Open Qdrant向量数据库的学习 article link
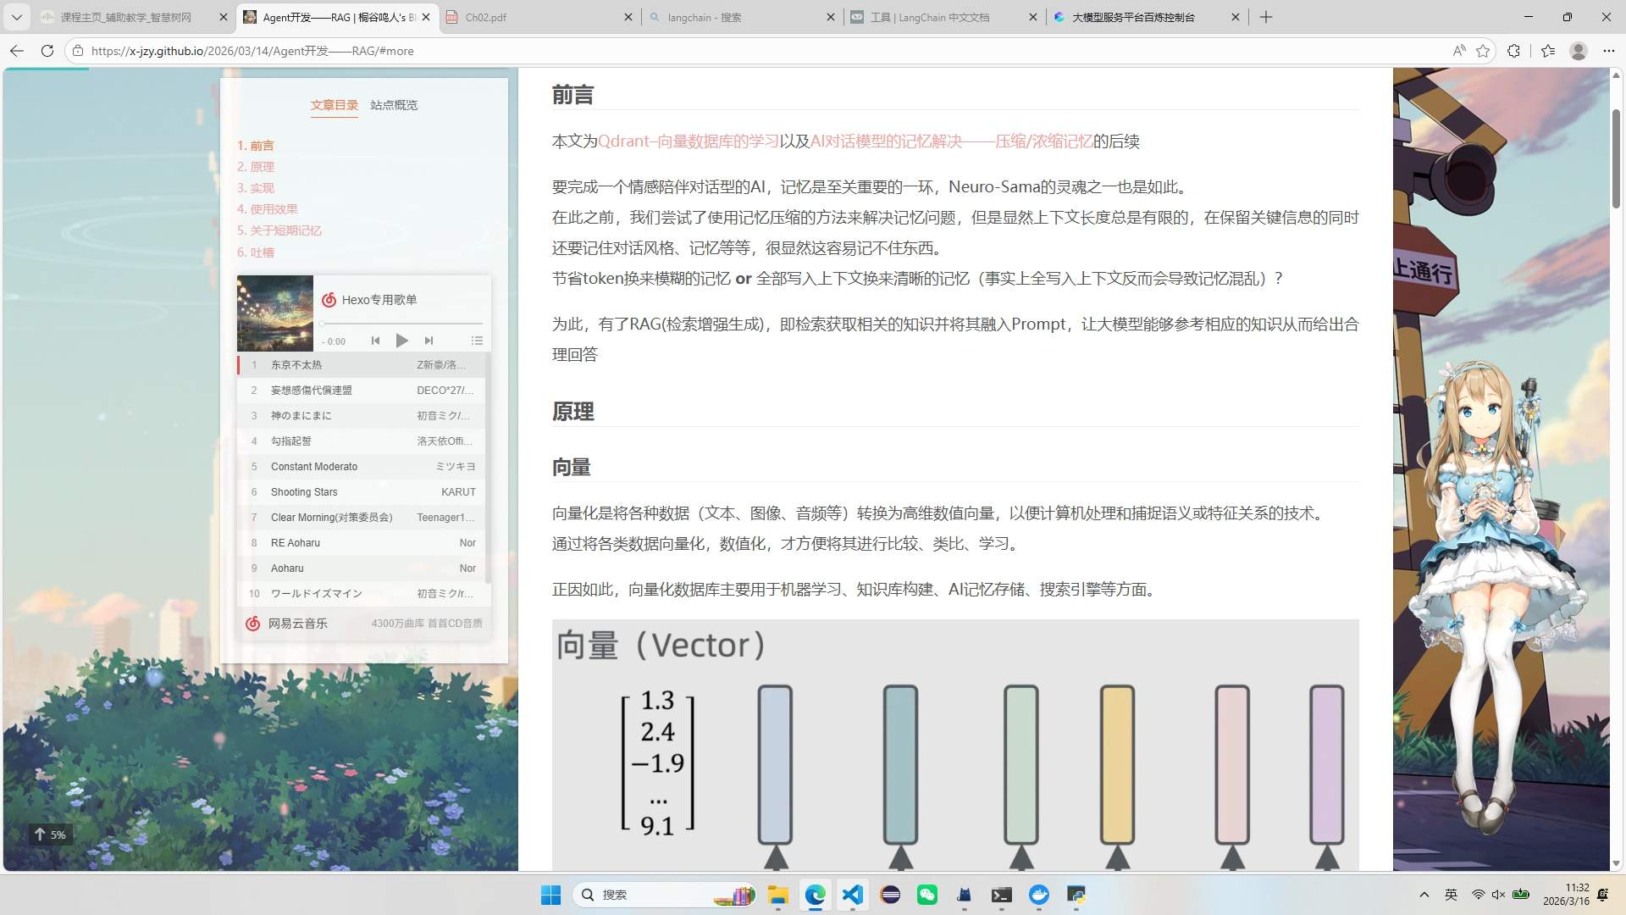Screen dimensions: 1626x915 tap(688, 141)
